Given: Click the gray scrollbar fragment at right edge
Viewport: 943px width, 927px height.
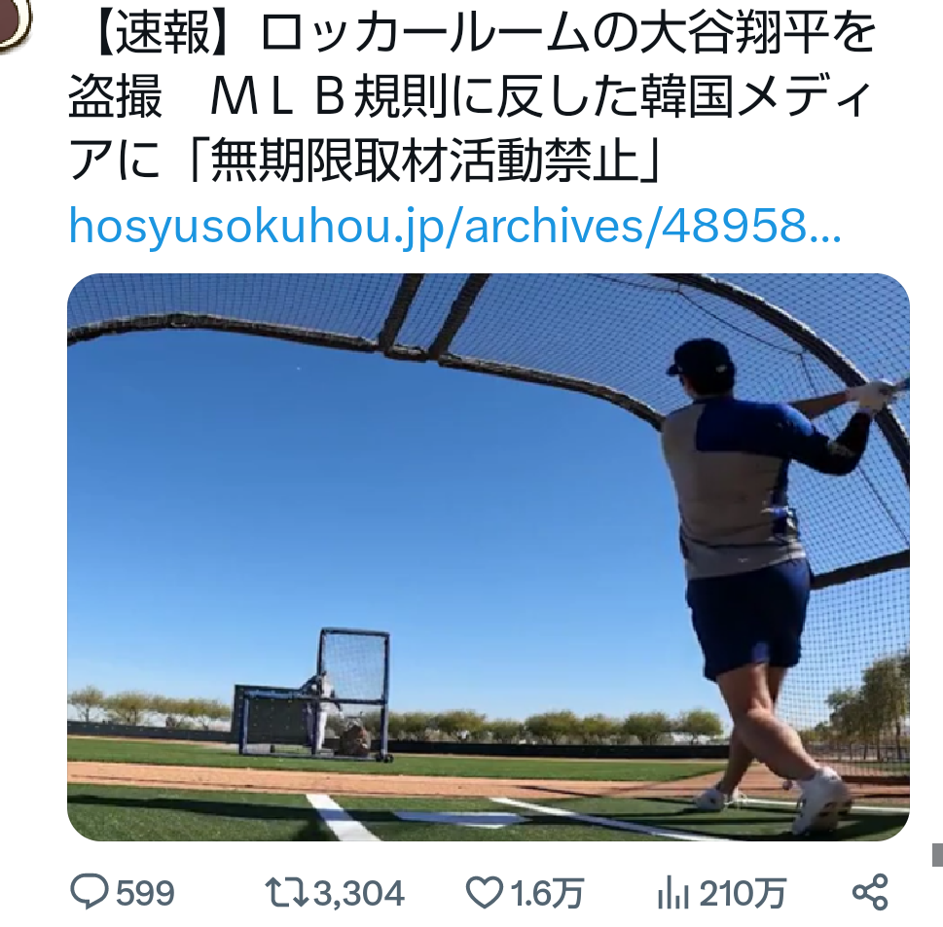Looking at the screenshot, I should [937, 855].
